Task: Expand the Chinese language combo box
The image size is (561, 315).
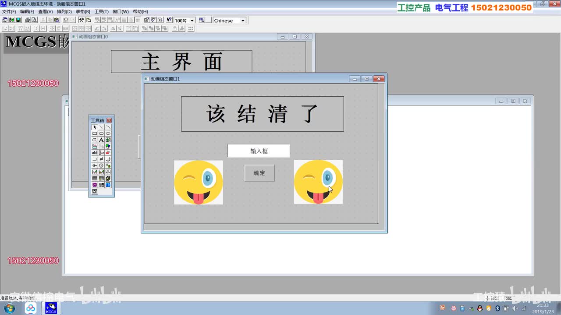Action: point(243,21)
